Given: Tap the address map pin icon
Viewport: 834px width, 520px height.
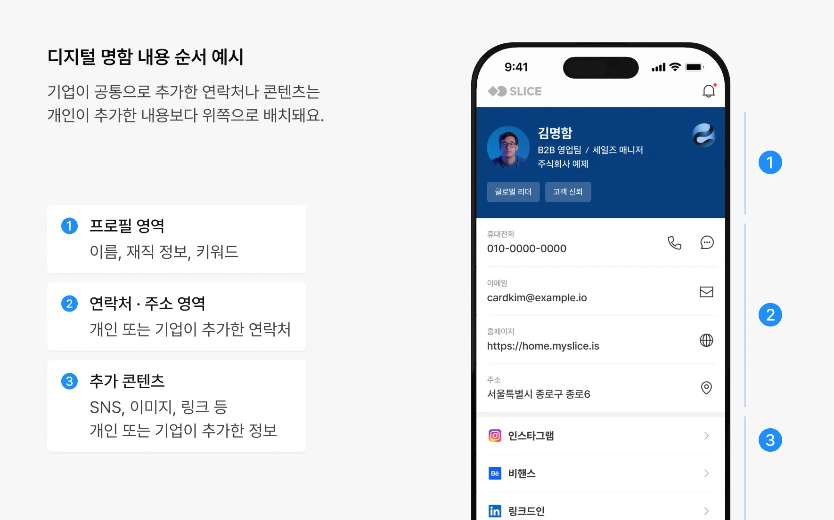Looking at the screenshot, I should [706, 388].
